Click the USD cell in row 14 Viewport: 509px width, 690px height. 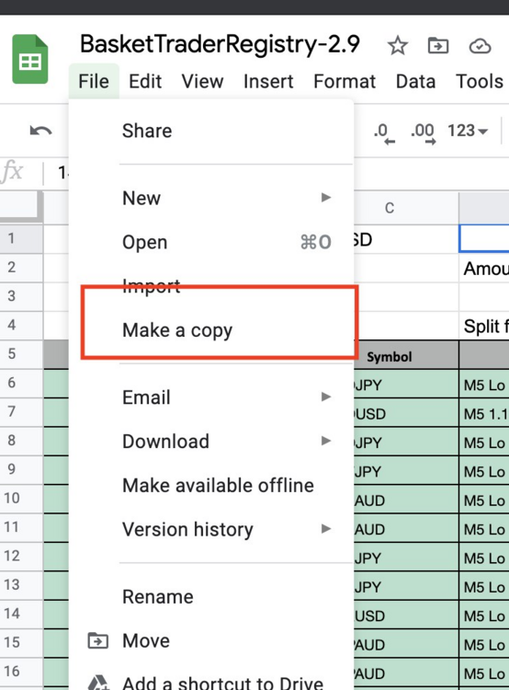click(x=406, y=616)
